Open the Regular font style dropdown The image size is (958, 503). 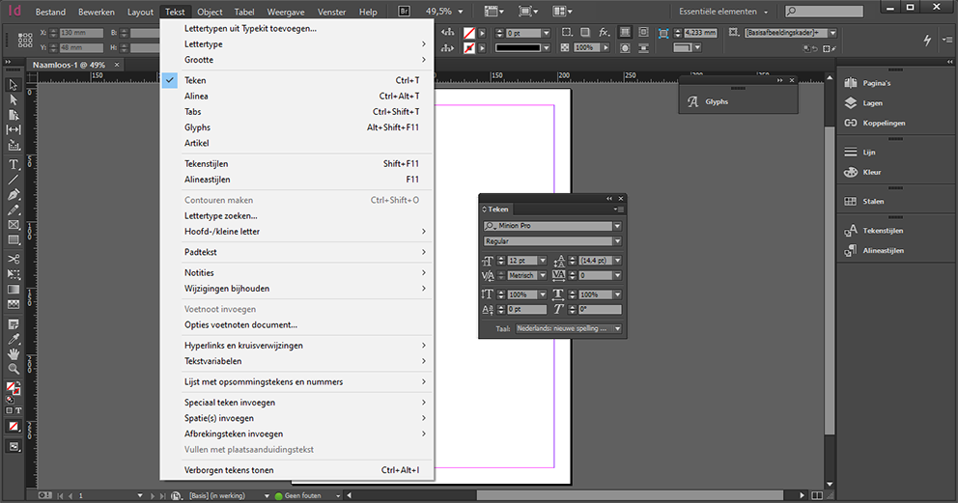point(618,241)
